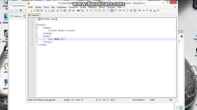The image size is (197, 110).
Task: Click Run macro multiple times icon
Action: coord(131,11)
